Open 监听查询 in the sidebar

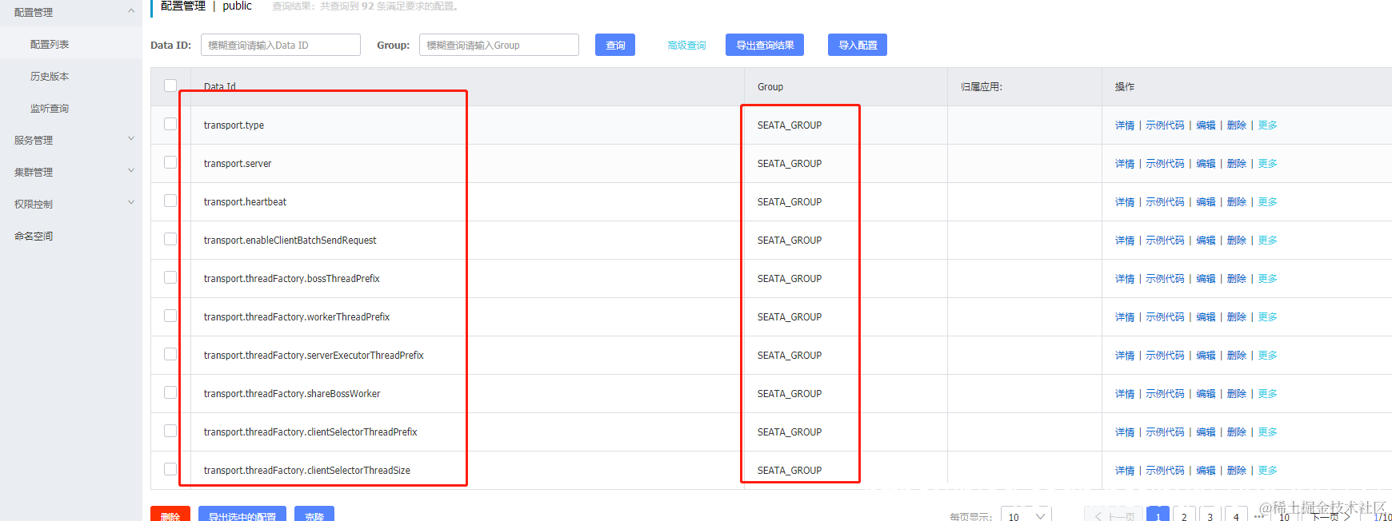click(50, 108)
